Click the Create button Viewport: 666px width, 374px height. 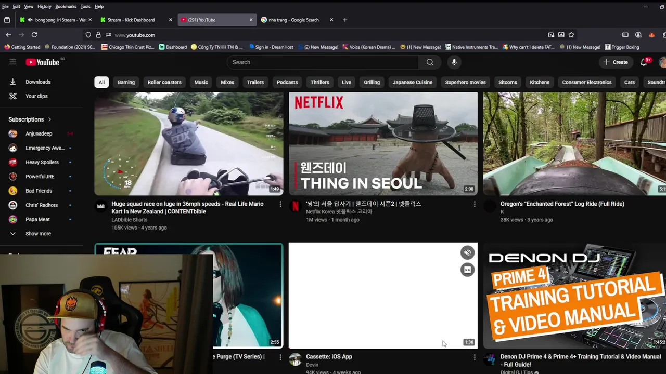coord(616,62)
